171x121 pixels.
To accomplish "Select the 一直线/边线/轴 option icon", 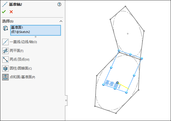I will [x=5, y=42].
